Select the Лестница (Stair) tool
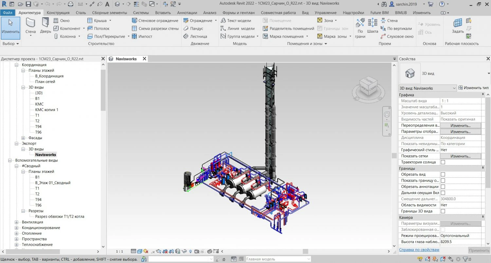This screenshot has width=491, height=263. [x=195, y=36]
